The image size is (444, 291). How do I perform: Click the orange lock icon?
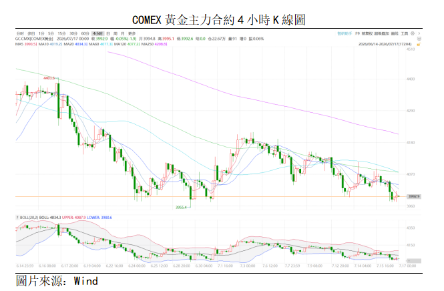(x=419, y=45)
